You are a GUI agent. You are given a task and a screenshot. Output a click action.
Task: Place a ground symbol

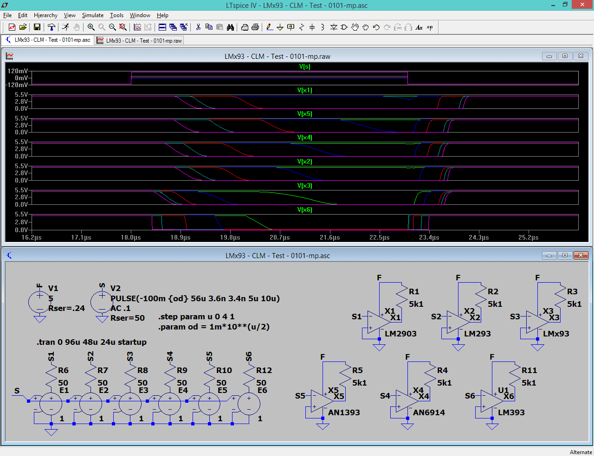click(x=280, y=27)
